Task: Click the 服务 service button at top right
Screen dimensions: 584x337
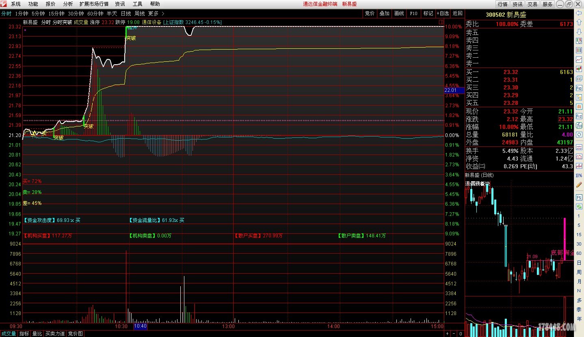Action: [547, 4]
